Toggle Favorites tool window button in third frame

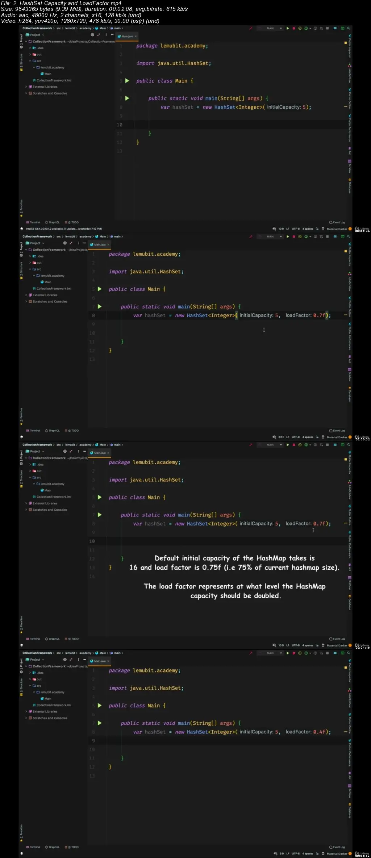pyautogui.click(x=21, y=624)
